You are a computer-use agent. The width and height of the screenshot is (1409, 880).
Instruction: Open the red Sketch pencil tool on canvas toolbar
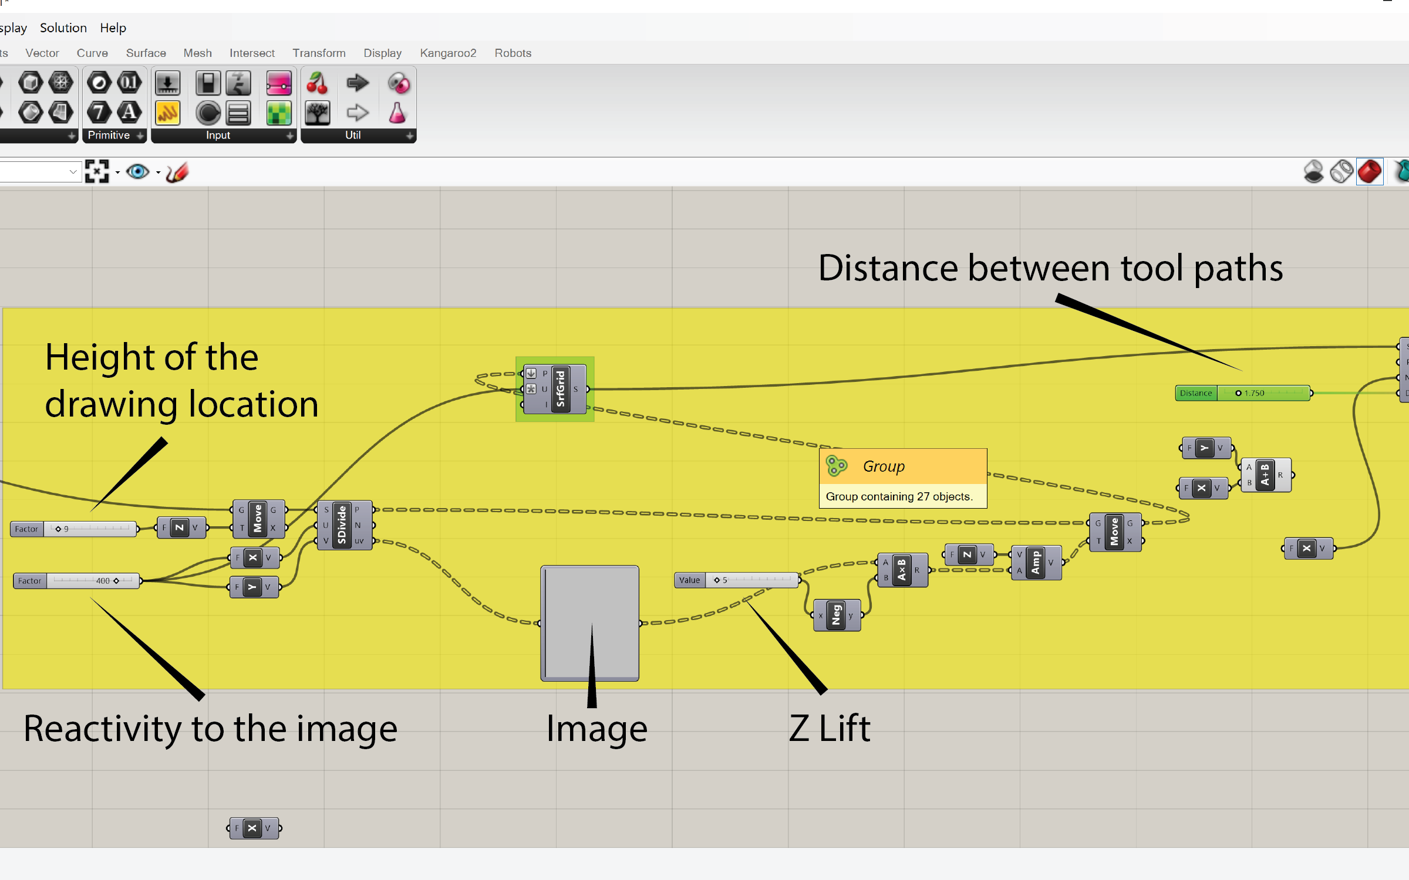coord(177,171)
